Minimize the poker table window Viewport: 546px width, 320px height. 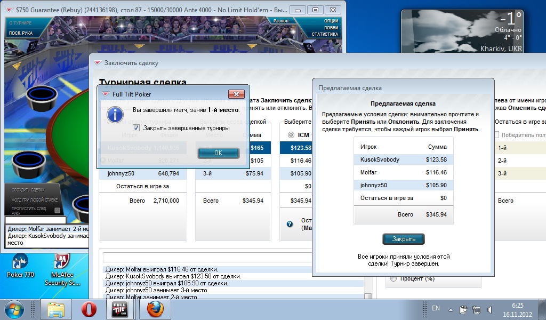tap(298, 10)
